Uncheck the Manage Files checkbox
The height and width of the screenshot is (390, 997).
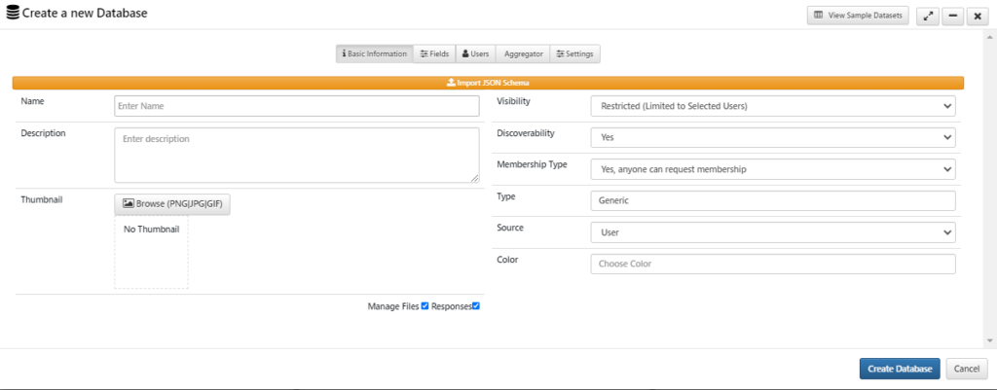425,306
